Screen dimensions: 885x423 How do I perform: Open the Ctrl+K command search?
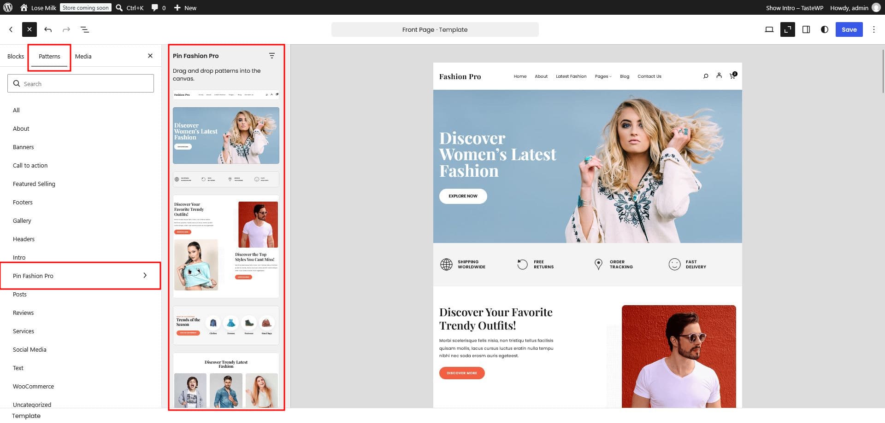(130, 8)
